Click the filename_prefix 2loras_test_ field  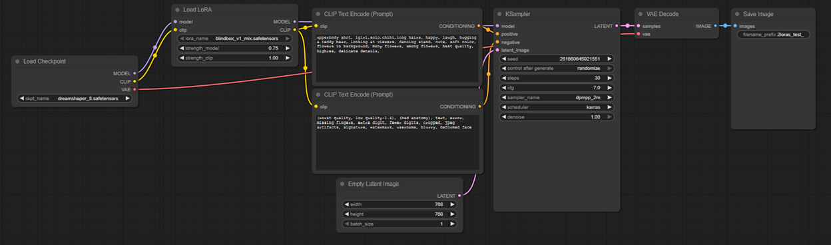(773, 34)
